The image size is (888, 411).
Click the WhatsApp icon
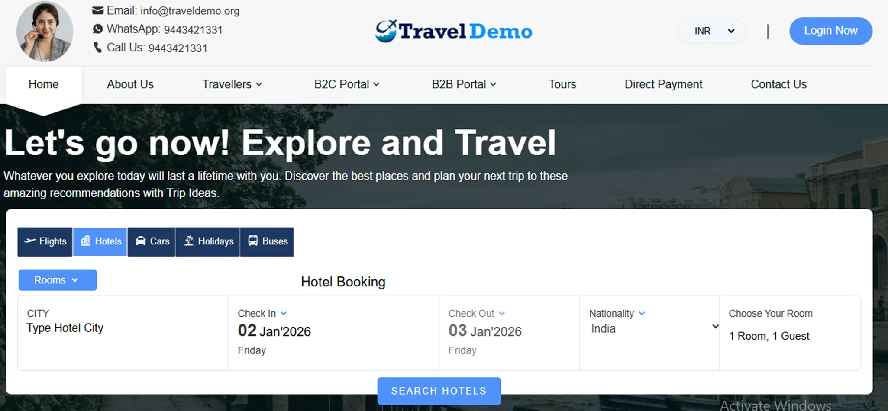point(97,29)
